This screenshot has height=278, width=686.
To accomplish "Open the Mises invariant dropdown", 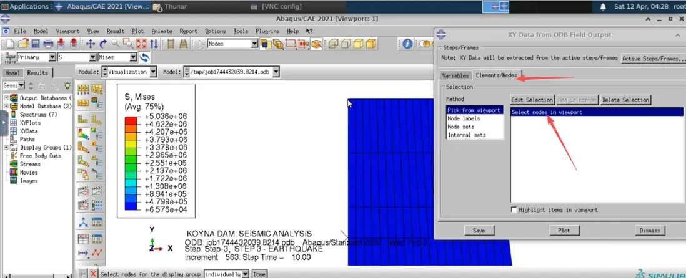I will (134, 57).
